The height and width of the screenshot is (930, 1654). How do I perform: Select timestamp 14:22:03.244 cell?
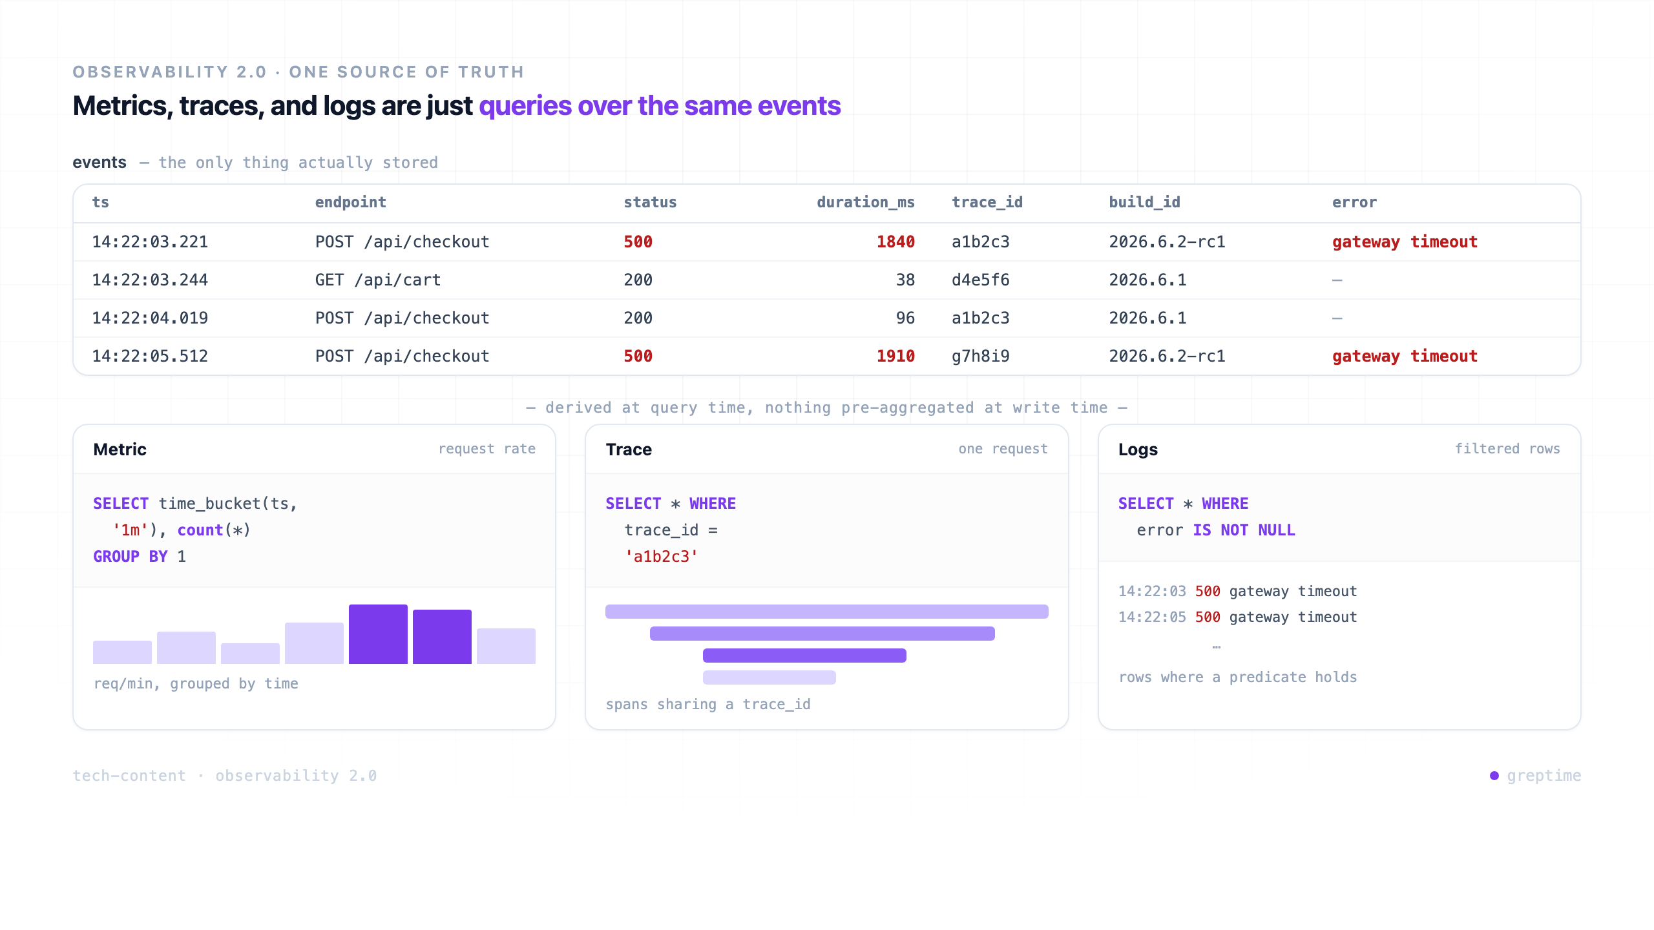point(150,280)
